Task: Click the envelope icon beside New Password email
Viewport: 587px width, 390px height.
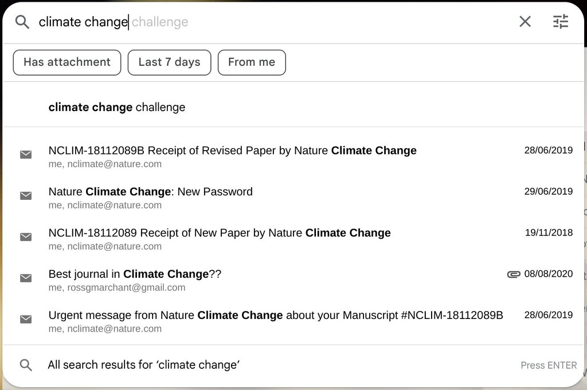Action: pyautogui.click(x=26, y=195)
